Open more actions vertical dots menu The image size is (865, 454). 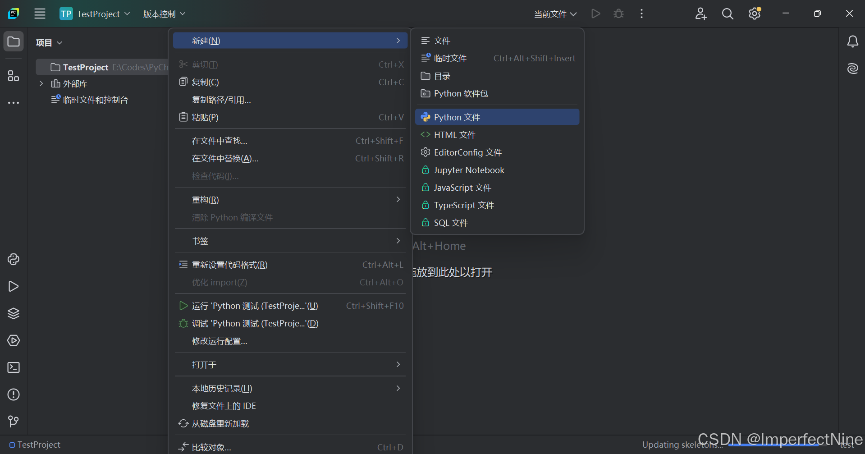point(641,14)
